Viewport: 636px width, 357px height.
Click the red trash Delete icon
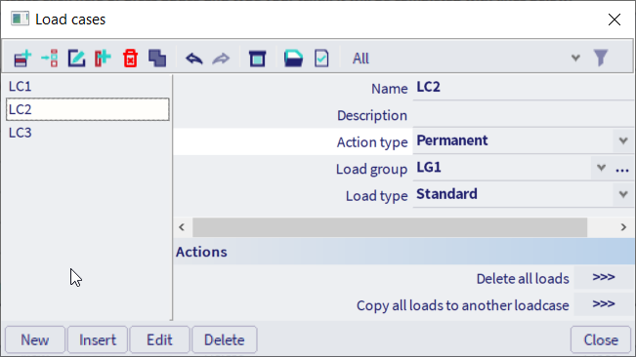coord(130,59)
